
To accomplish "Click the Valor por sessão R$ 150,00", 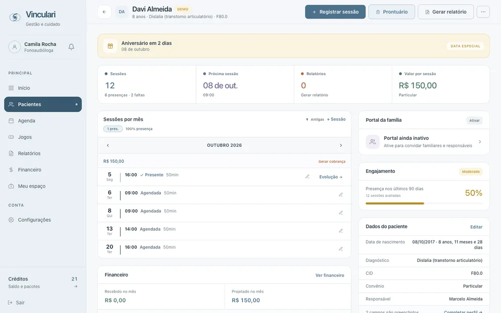I will [418, 85].
